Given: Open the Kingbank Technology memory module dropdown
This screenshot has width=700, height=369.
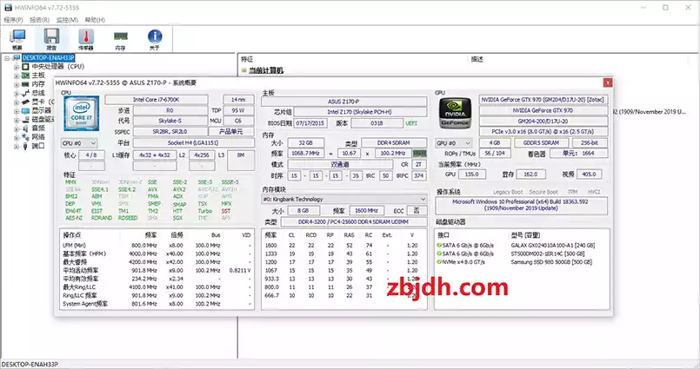Looking at the screenshot, I should [344, 199].
